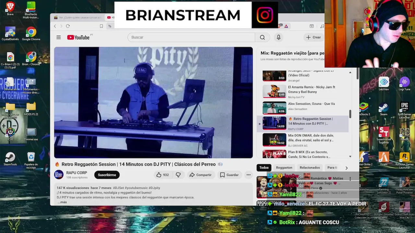Viewport: 415px width, 233px height.
Task: Open the FiveM desktop shortcut
Action: (384, 159)
